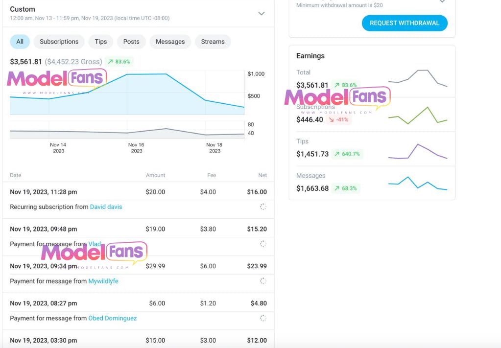Click the $1.20 fee value
501x348 pixels.
[x=208, y=303]
